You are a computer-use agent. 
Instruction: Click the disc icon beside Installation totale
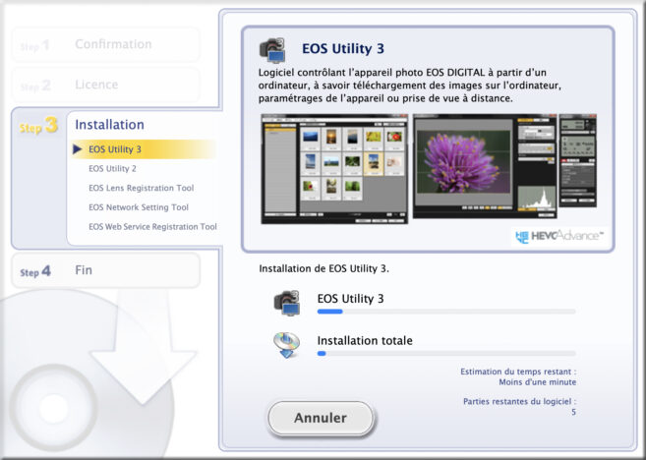click(287, 345)
